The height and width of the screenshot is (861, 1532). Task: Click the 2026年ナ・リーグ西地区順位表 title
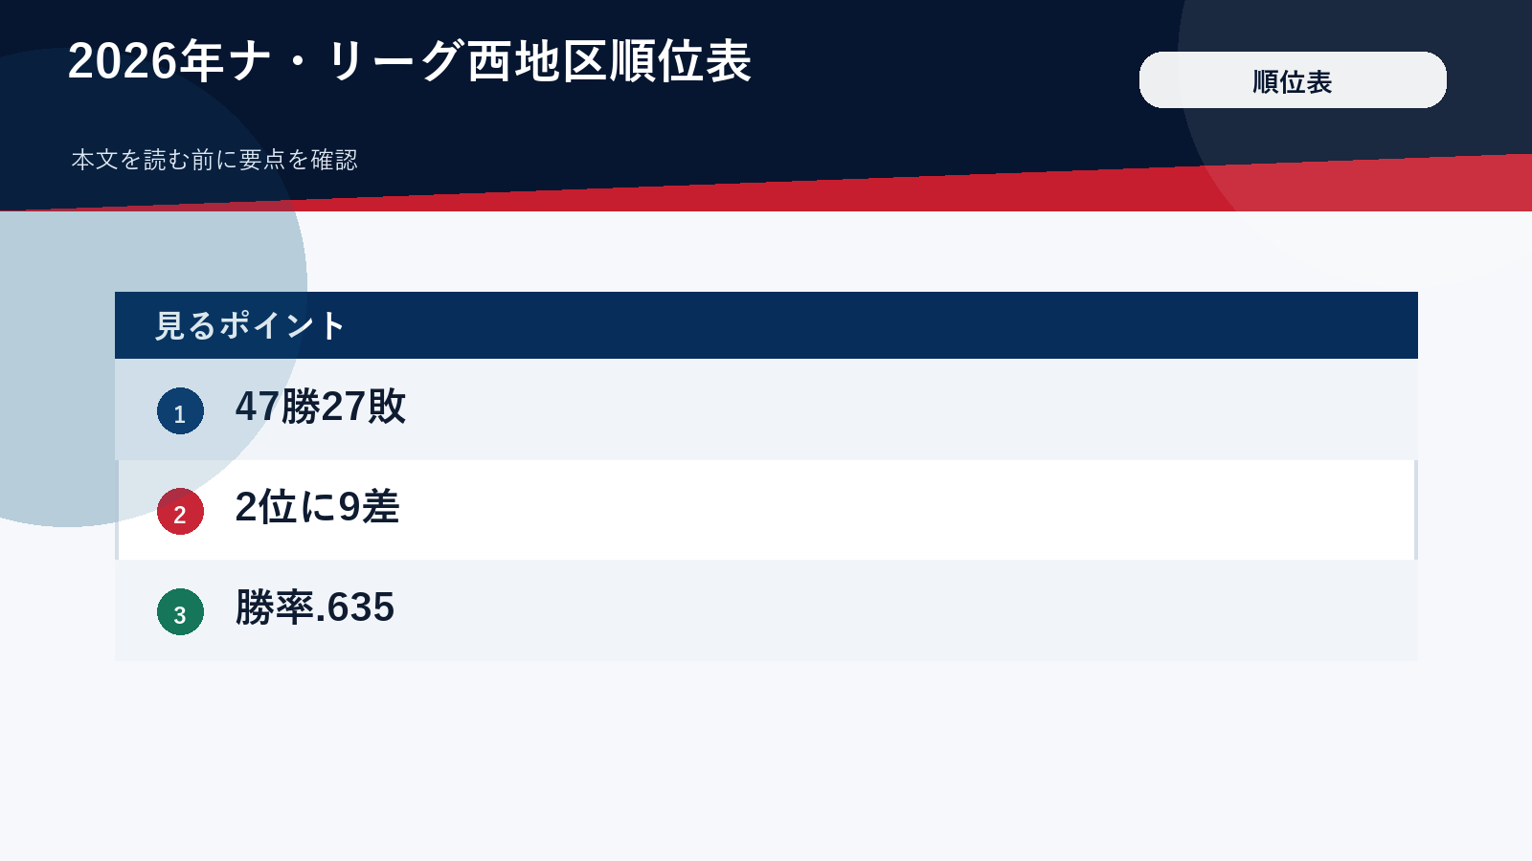410,61
